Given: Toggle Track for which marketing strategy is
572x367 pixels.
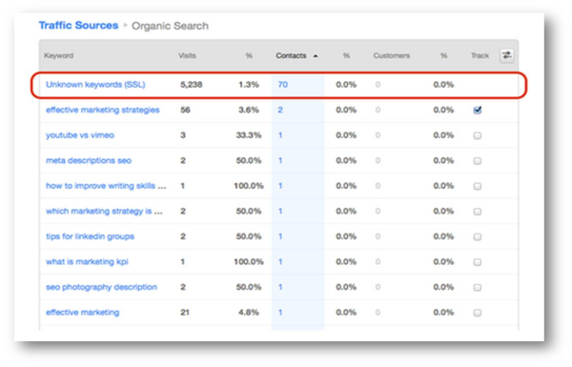Looking at the screenshot, I should pyautogui.click(x=478, y=212).
